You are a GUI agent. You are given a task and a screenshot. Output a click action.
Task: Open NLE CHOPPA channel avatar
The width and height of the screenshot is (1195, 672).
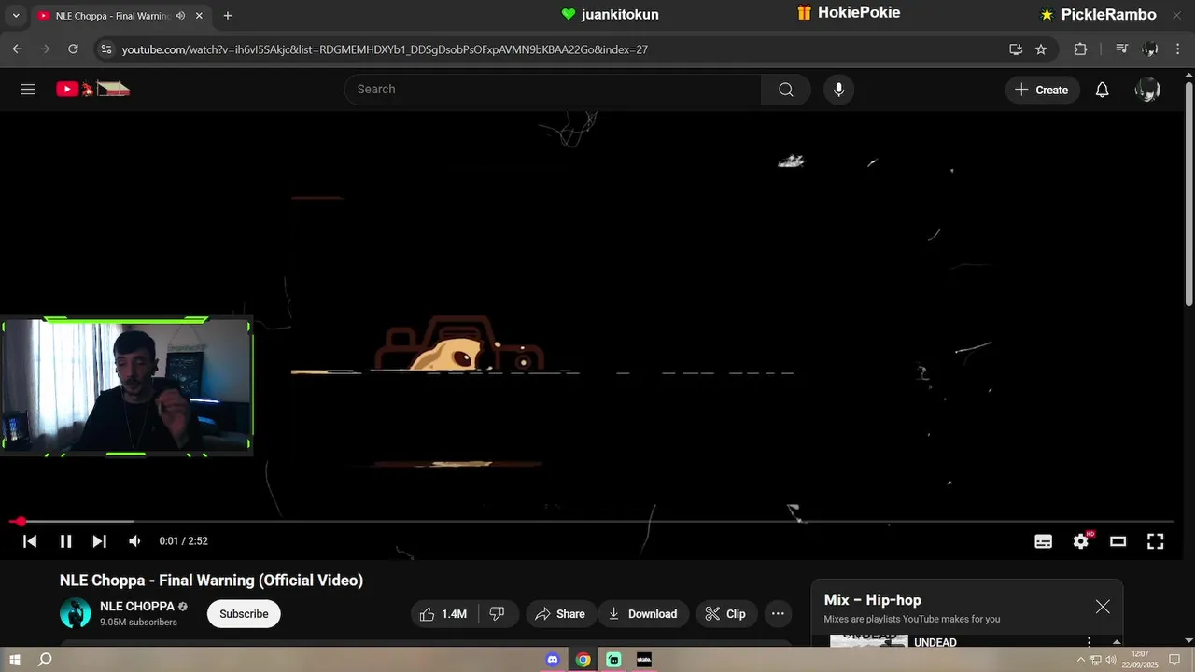[76, 613]
